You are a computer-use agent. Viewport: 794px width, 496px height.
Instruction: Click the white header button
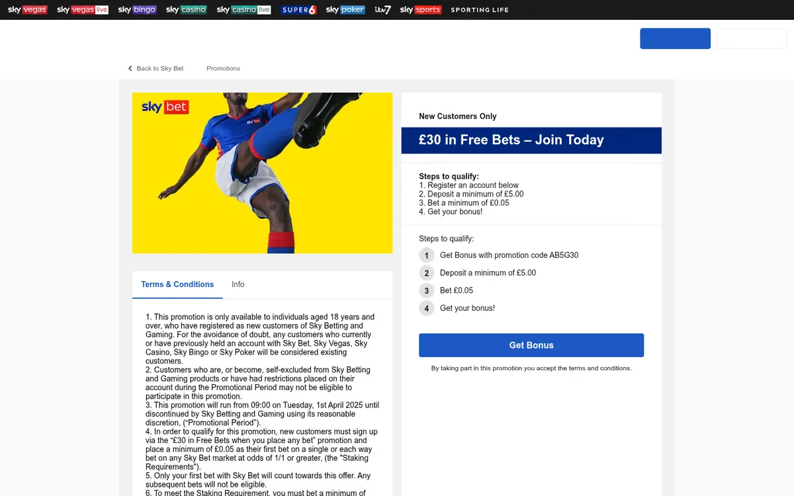point(752,38)
